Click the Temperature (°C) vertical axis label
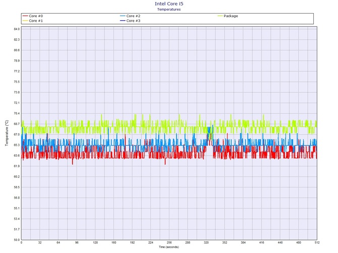 pyautogui.click(x=7, y=134)
